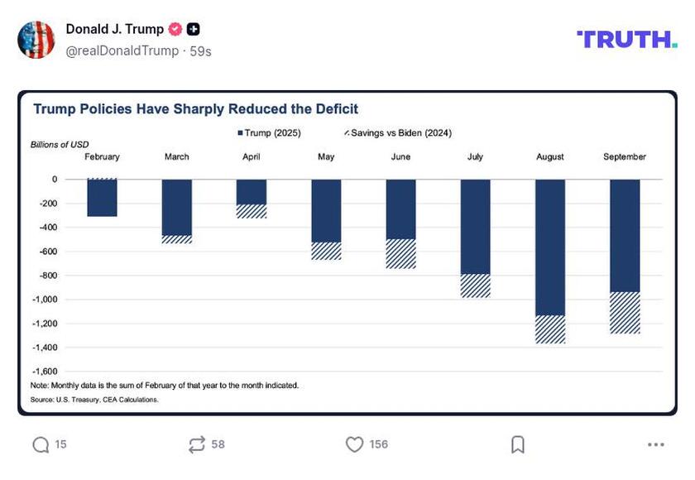Click the verified checkmark badge
Viewport: 695px width, 480px height.
175,30
